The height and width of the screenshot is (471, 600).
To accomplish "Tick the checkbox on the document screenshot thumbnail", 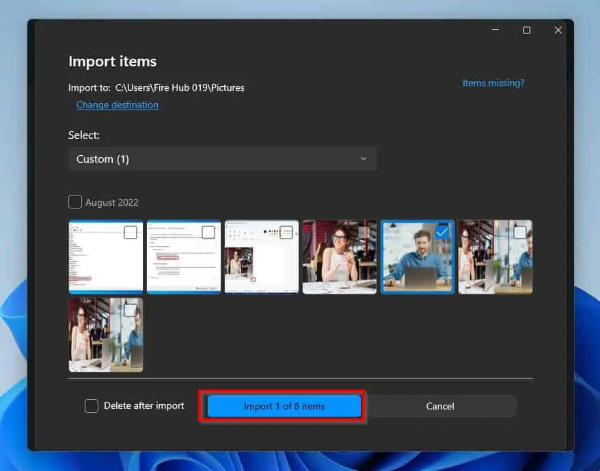I will (208, 232).
